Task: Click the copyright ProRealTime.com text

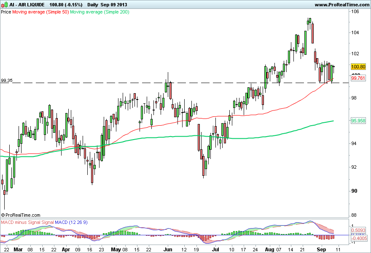Action: pyautogui.click(x=21, y=215)
